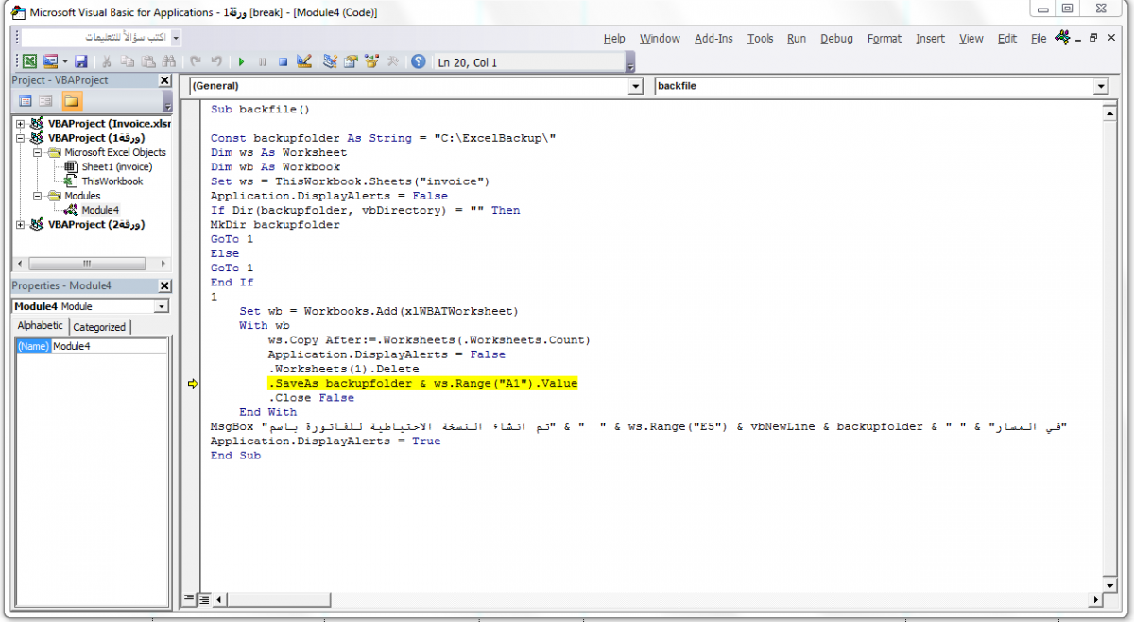This screenshot has width=1134, height=622.
Task: Open the Add-Ins menu
Action: point(713,39)
